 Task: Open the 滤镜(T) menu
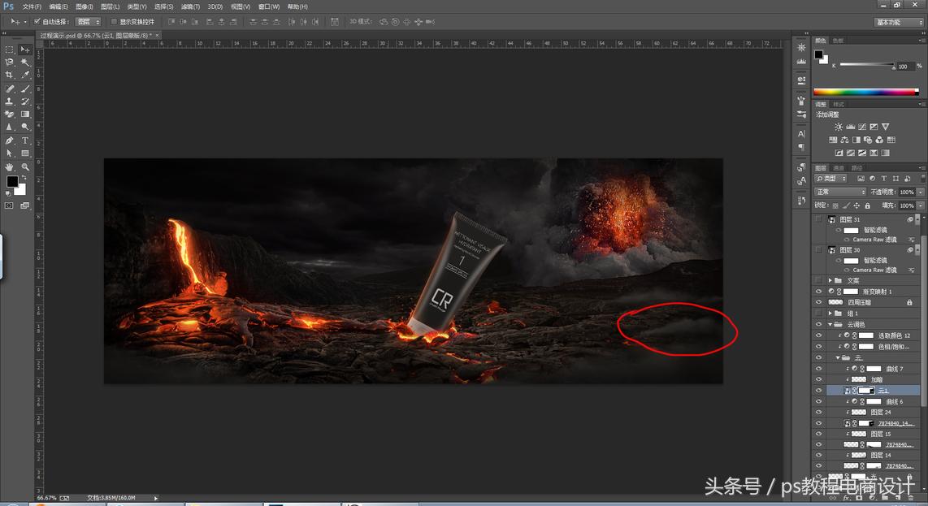[x=190, y=6]
